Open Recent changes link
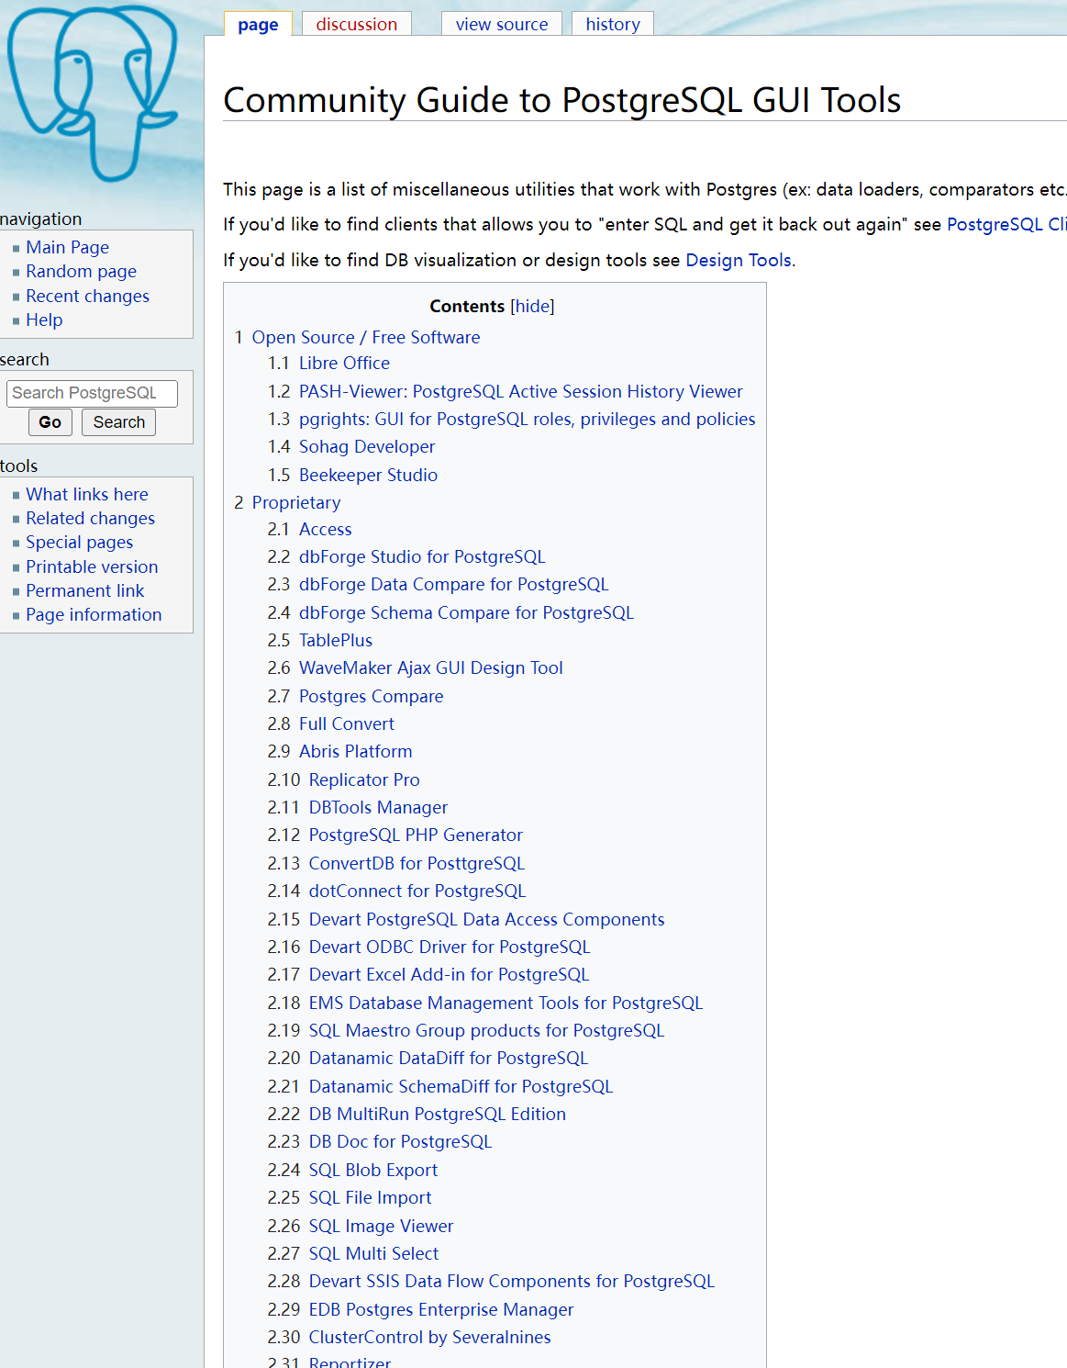The height and width of the screenshot is (1368, 1067). 88,296
